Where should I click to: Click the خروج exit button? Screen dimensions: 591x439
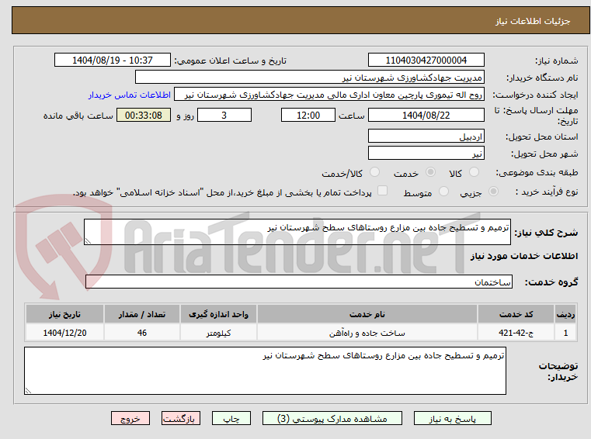130,418
